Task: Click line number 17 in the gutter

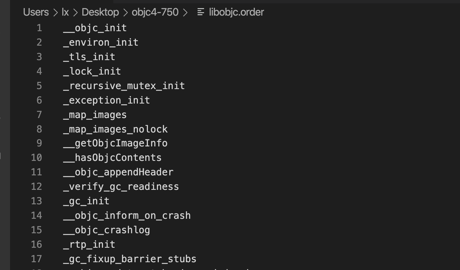Action: click(37, 259)
